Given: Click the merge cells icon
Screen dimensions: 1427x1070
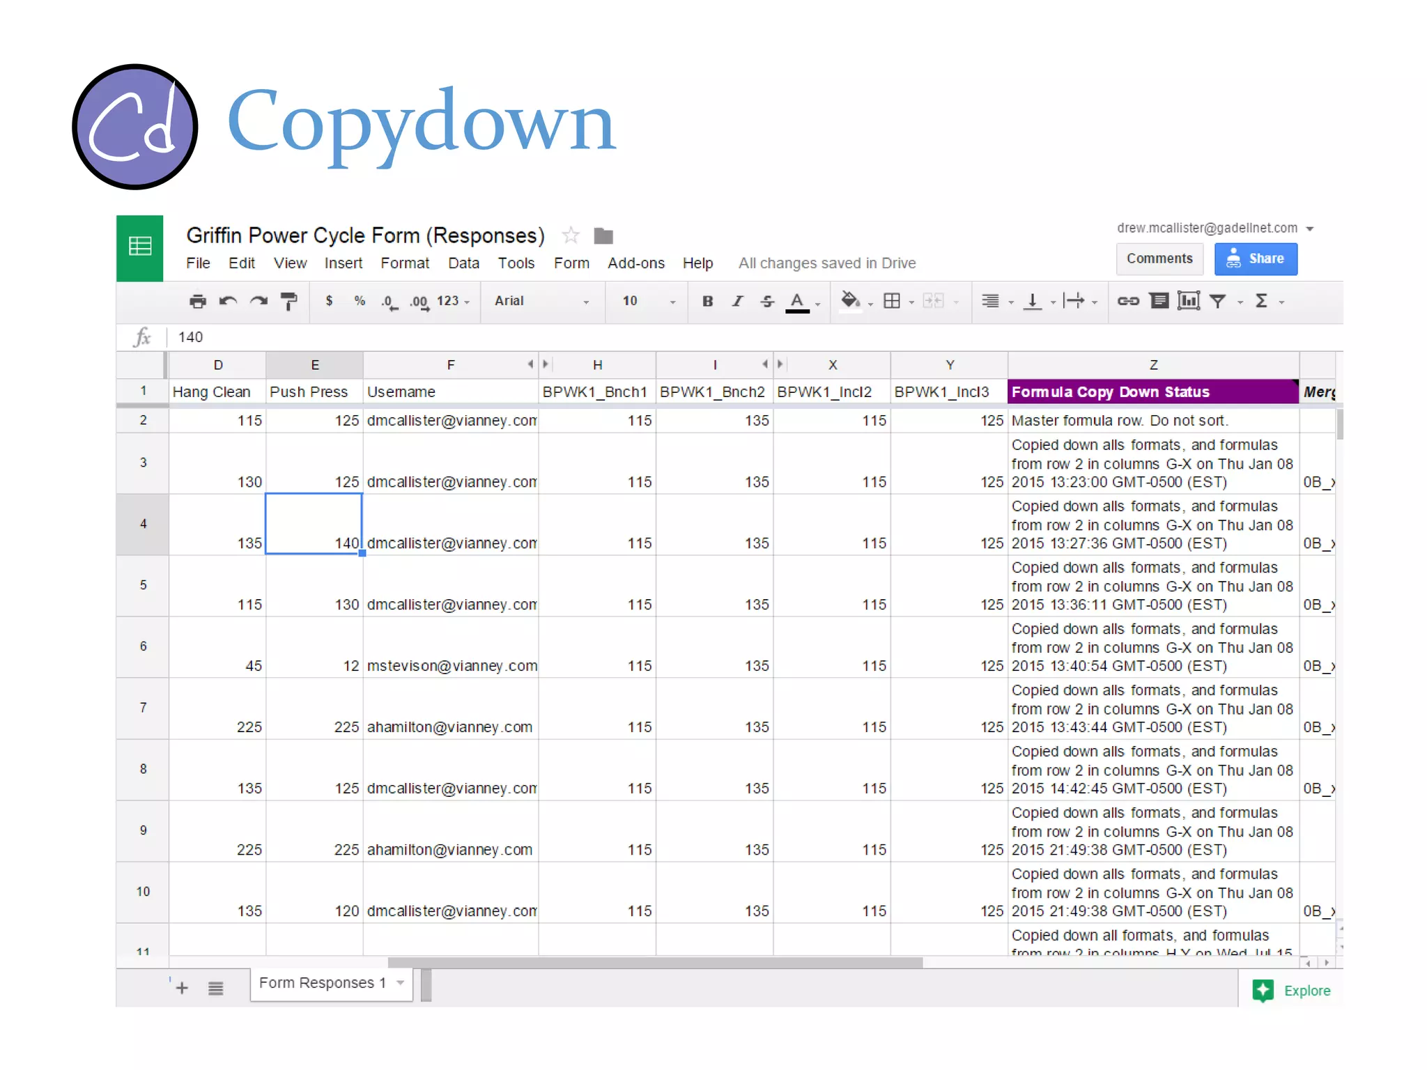Looking at the screenshot, I should (x=933, y=301).
